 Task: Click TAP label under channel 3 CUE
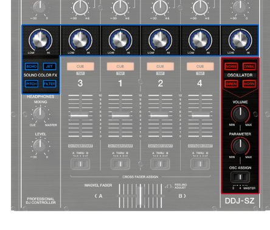[80, 73]
